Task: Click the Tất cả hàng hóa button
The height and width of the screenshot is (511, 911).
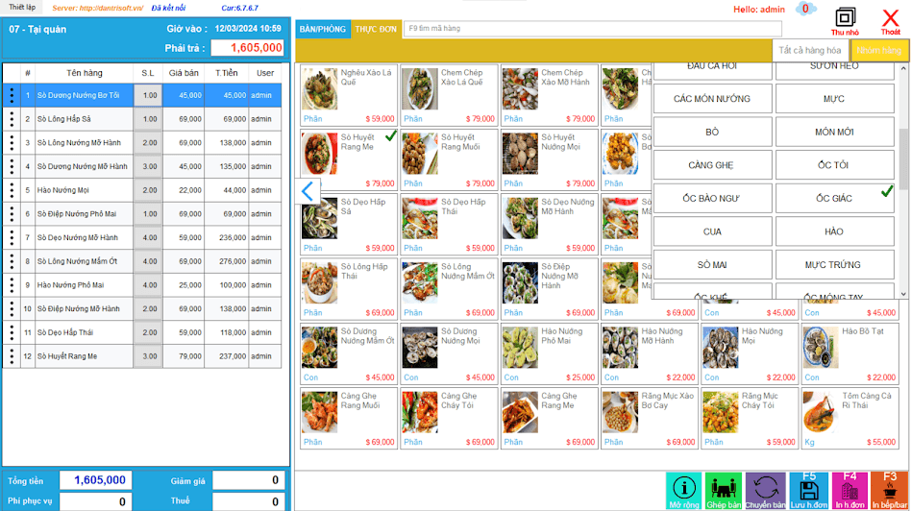Action: click(x=810, y=50)
